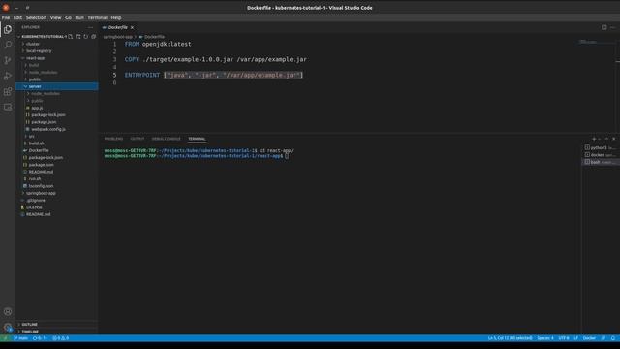This screenshot has width=620, height=349.
Task: Select the bash terminal instance
Action: point(601,162)
